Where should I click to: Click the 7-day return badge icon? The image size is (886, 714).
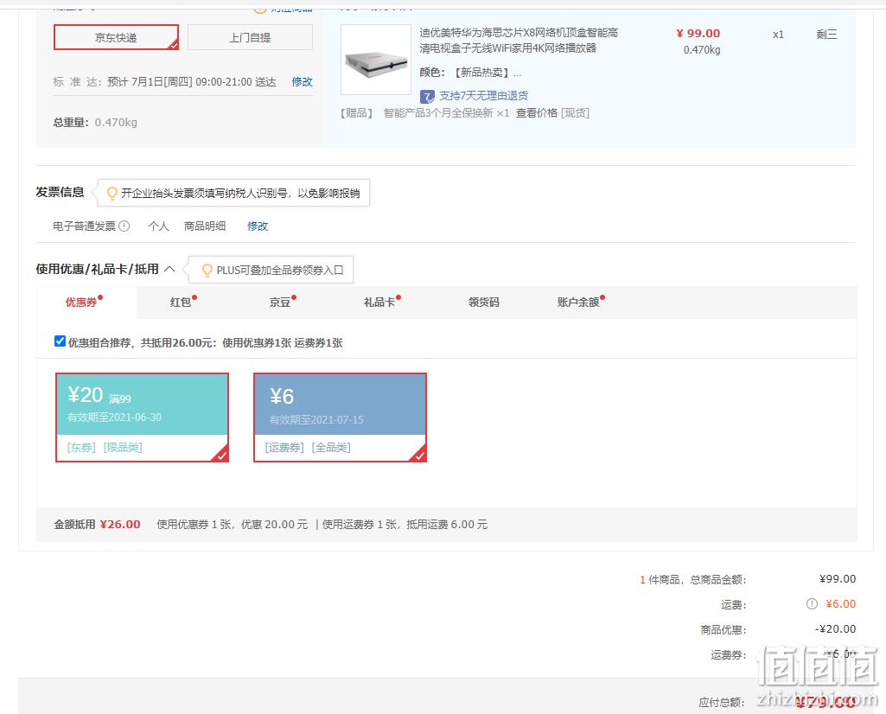pyautogui.click(x=427, y=97)
